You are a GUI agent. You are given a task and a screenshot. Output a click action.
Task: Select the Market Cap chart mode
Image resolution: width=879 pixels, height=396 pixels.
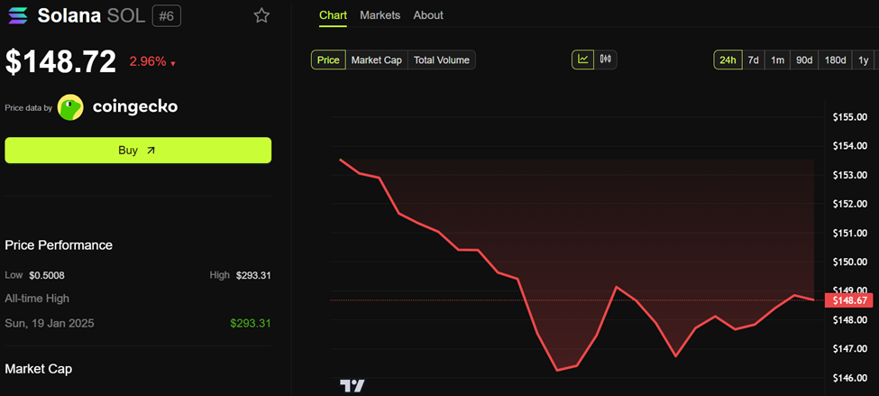click(x=377, y=60)
